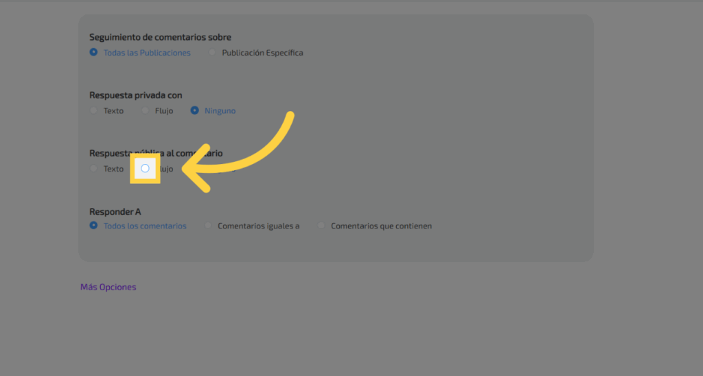Select the 'Publicación Específica' radio button
703x376 pixels.
pos(212,52)
